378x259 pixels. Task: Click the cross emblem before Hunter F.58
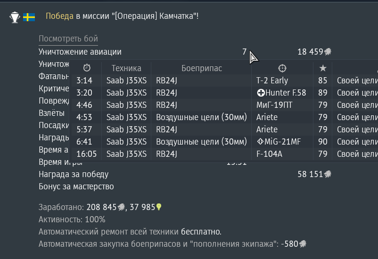point(261,93)
